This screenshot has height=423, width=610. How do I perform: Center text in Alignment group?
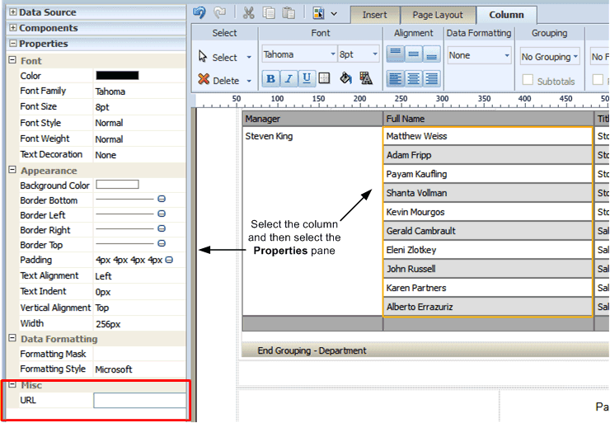(x=414, y=78)
